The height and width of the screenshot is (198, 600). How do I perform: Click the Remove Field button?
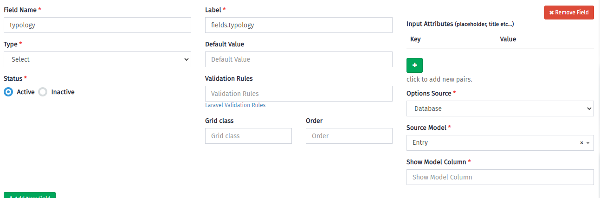coord(569,13)
